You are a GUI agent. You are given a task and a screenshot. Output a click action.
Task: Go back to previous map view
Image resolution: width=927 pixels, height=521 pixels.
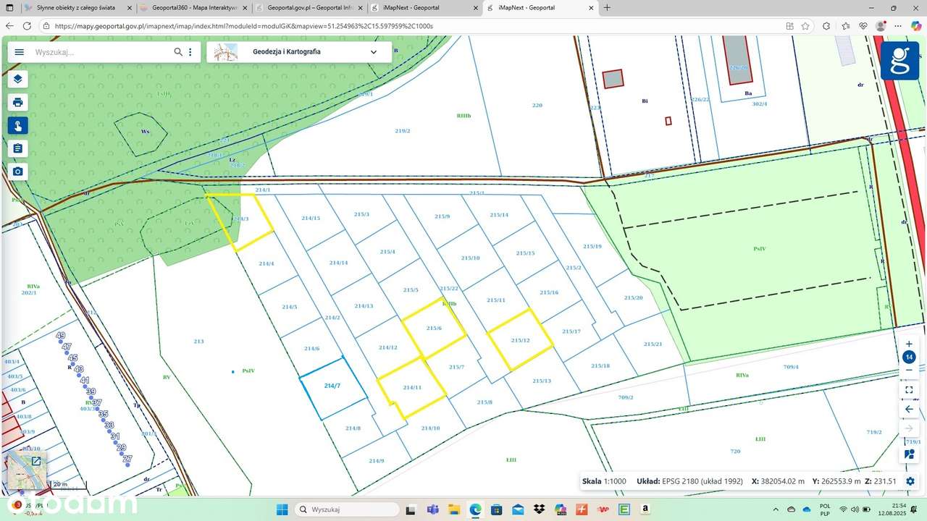pyautogui.click(x=909, y=409)
